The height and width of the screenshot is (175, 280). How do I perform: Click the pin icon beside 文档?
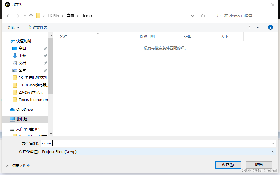45,63
